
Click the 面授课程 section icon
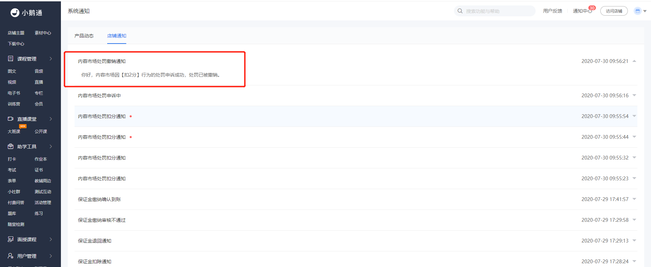(11, 239)
